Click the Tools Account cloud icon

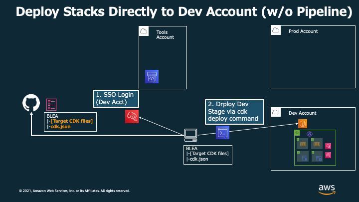[144, 31]
